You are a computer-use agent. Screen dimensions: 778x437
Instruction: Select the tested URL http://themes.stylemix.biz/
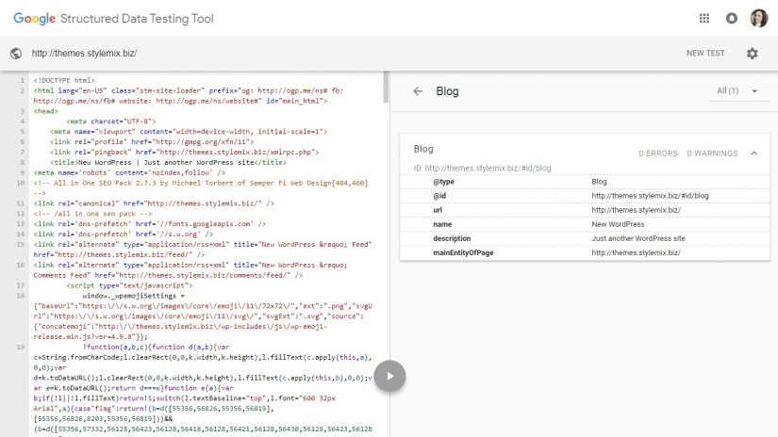pos(84,53)
